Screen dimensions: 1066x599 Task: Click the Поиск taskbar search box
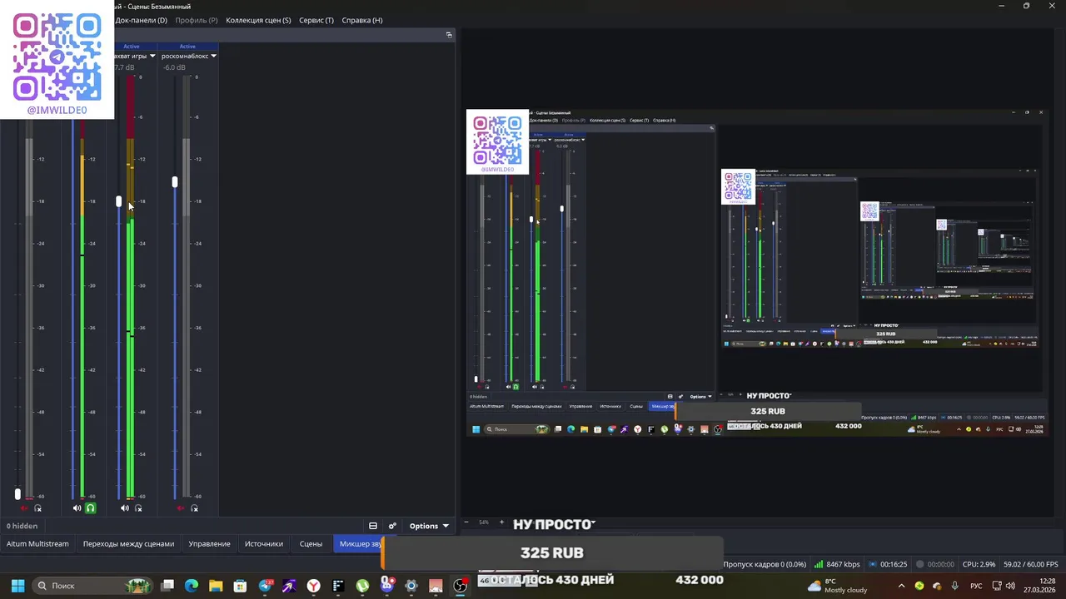[x=94, y=586]
